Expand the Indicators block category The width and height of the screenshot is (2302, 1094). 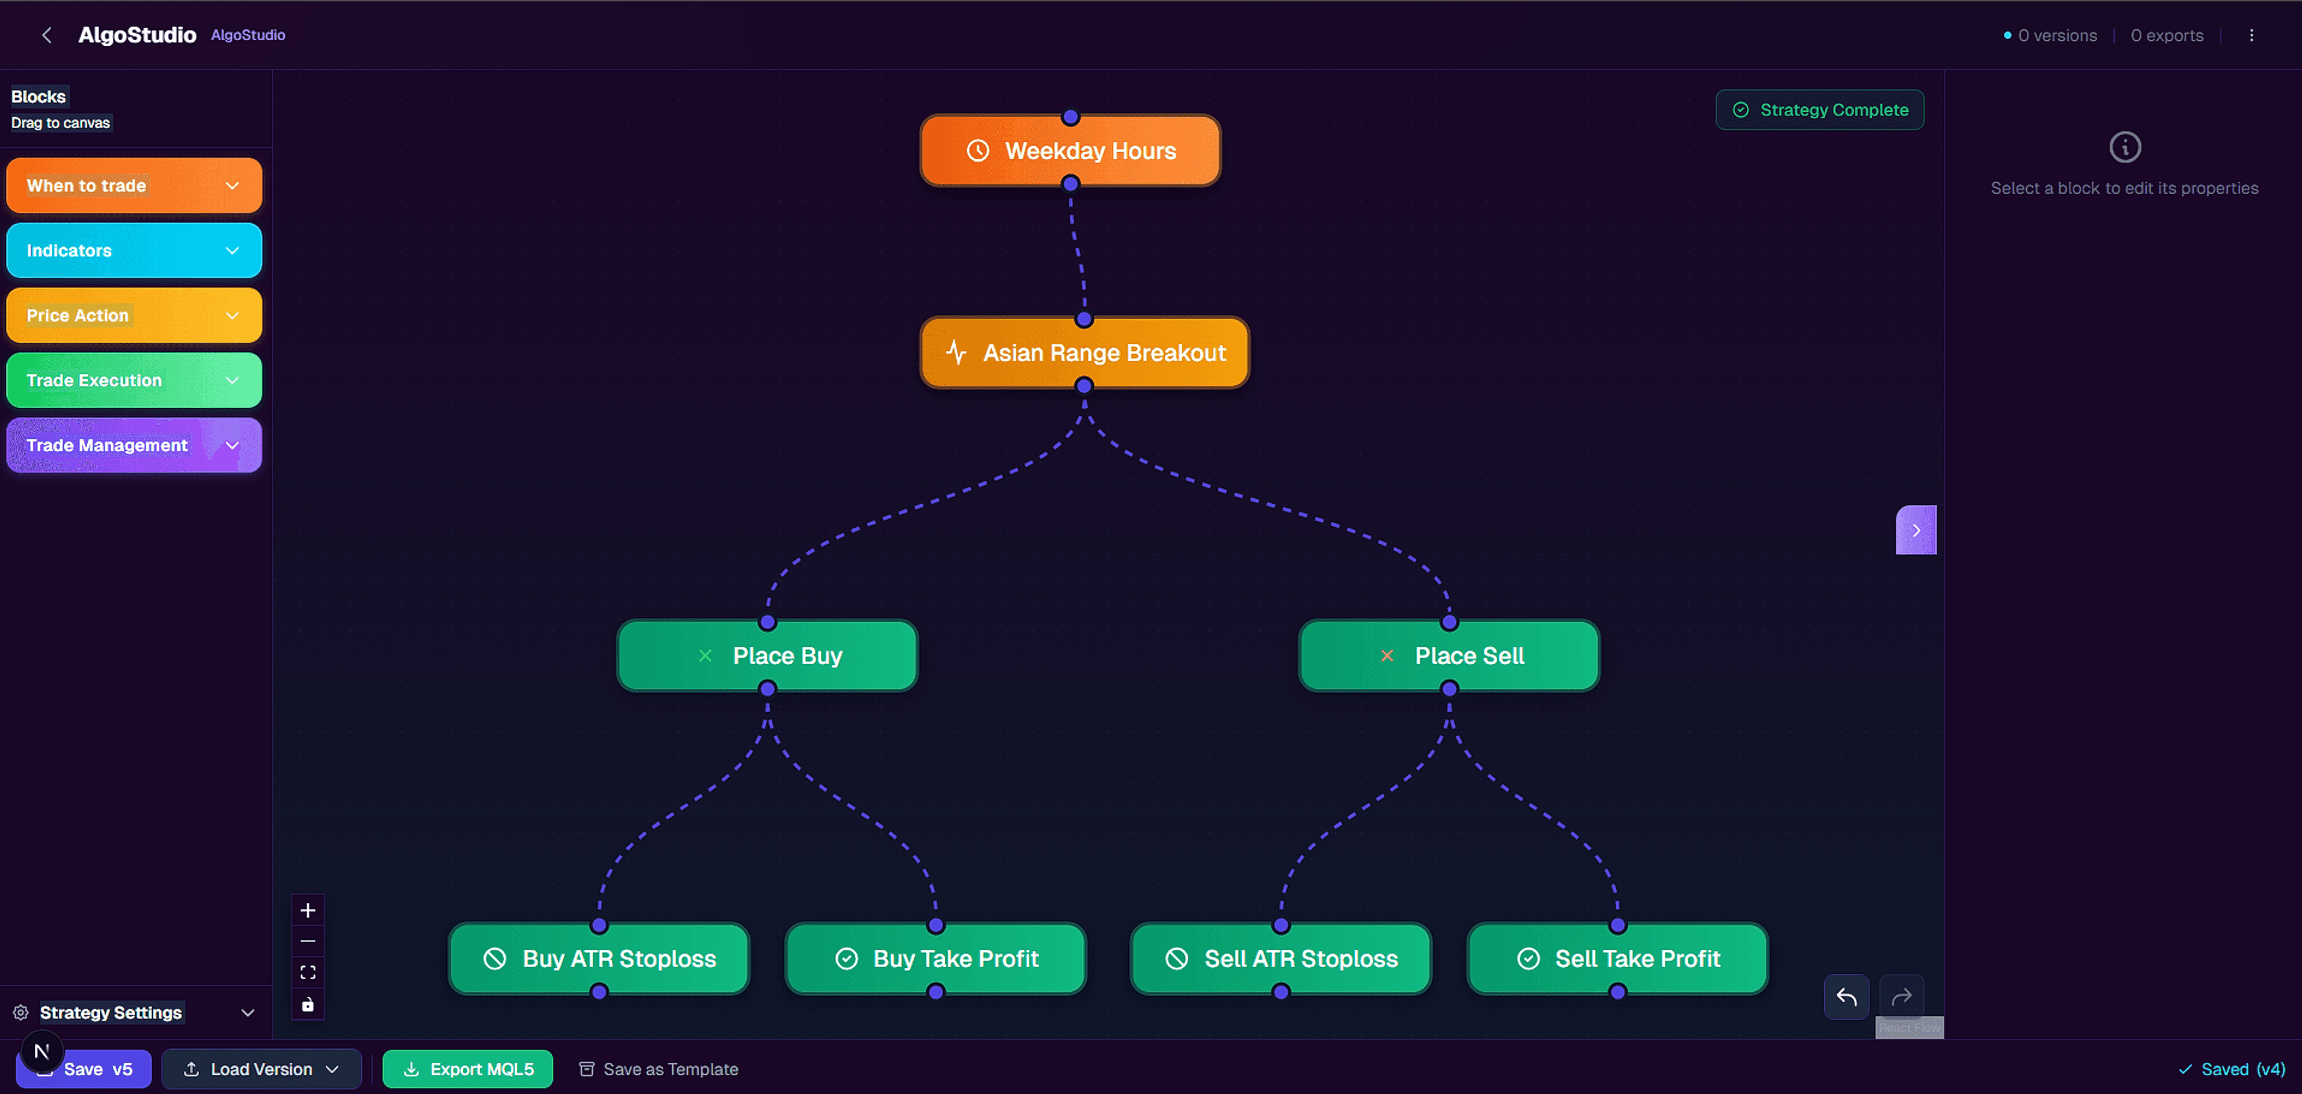pyautogui.click(x=134, y=250)
